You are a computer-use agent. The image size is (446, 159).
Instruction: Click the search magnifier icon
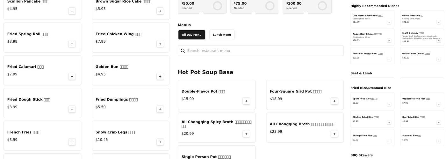coord(183,51)
